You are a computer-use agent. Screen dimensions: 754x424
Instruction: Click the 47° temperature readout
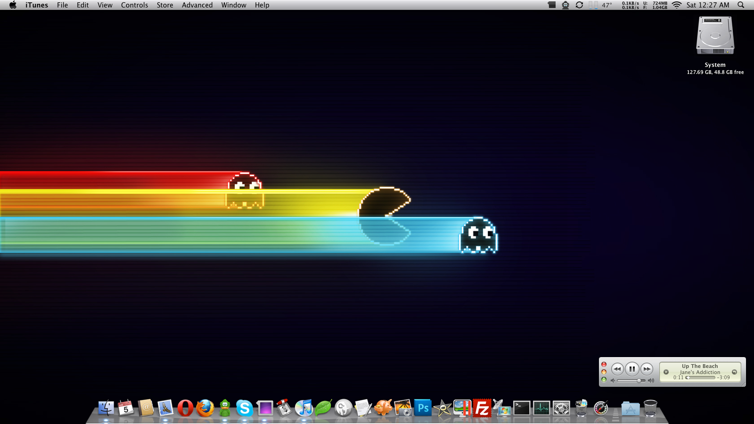click(607, 5)
